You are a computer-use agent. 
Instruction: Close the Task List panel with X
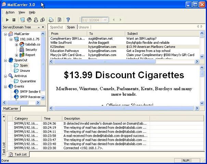tap(4, 117)
